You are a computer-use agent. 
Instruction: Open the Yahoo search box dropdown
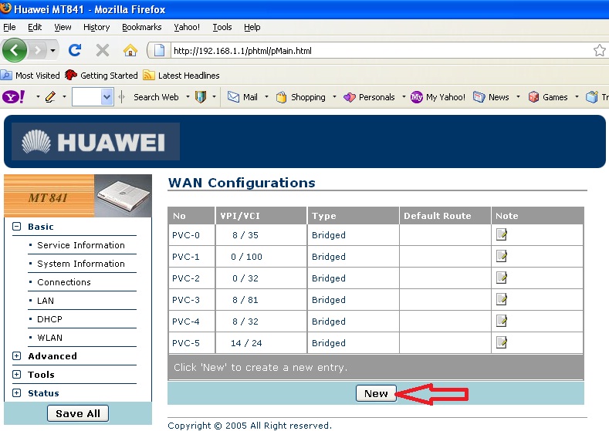pyautogui.click(x=107, y=97)
